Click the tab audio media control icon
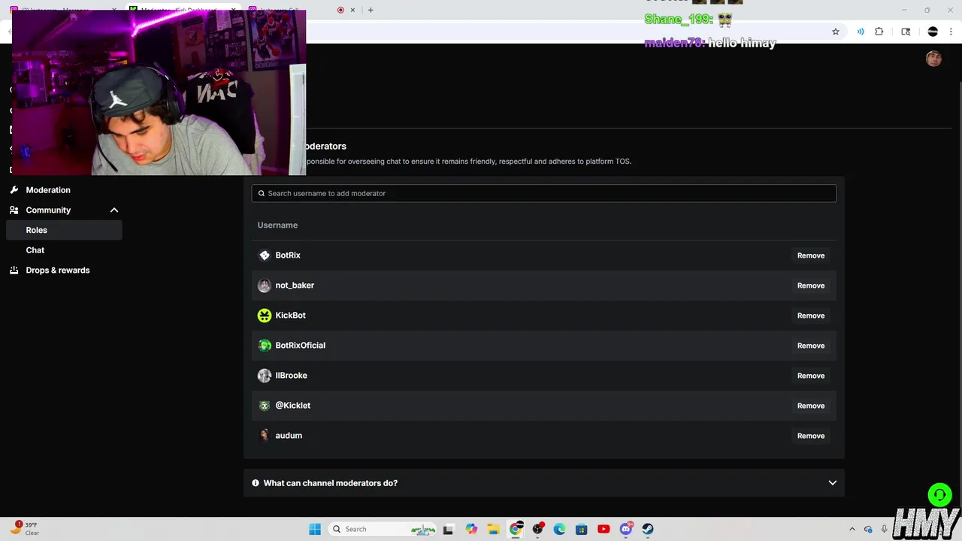 pyautogui.click(x=860, y=32)
